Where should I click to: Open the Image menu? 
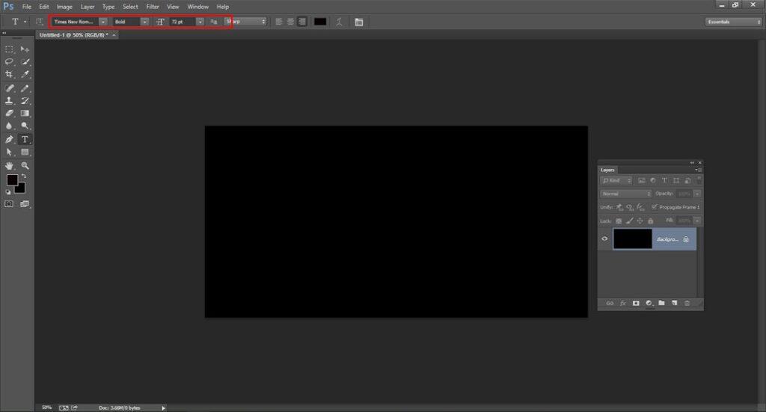tap(64, 7)
